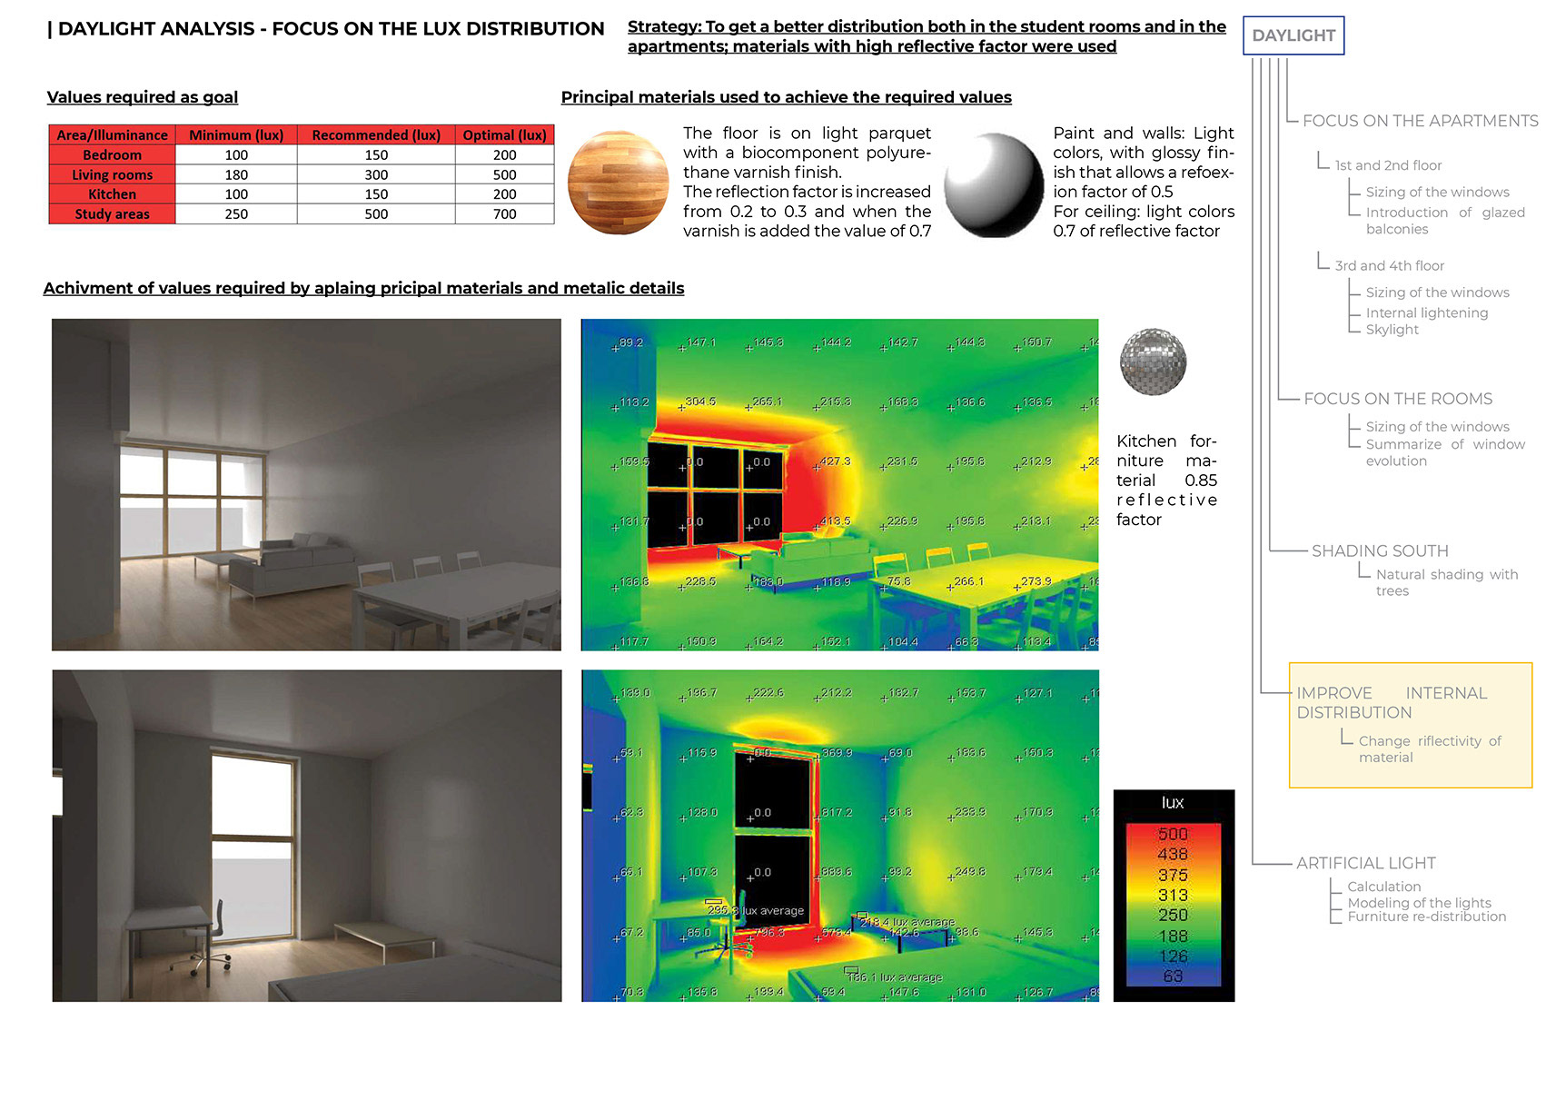Open the student room false-color lux map
The image size is (1556, 1120).
click(839, 836)
